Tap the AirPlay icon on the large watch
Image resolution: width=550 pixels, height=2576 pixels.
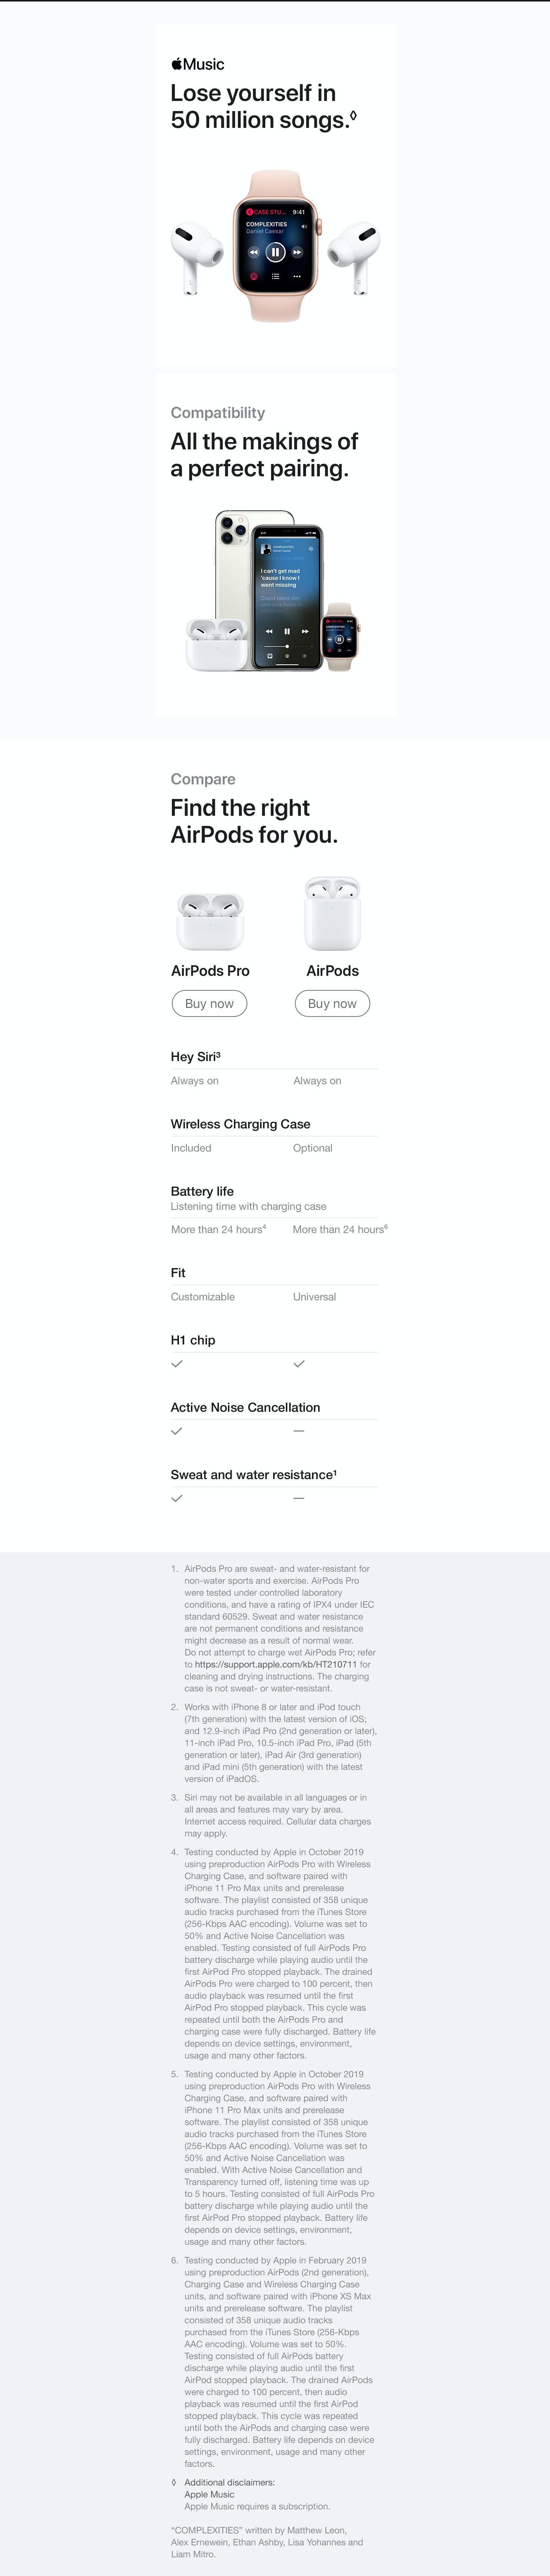tap(254, 276)
